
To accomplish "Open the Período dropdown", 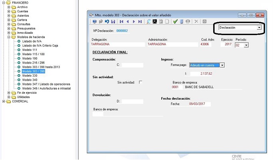I will (246, 45).
